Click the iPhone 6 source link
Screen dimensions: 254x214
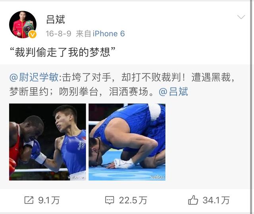[x=109, y=33]
